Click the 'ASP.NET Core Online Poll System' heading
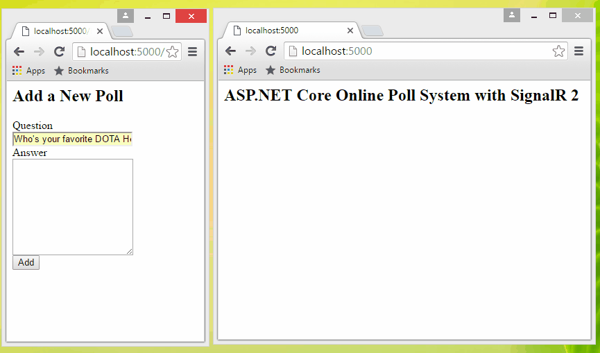 click(x=402, y=95)
